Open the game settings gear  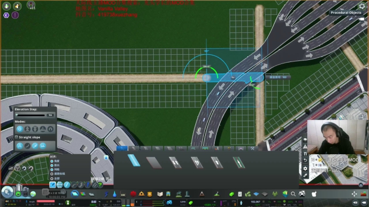[362, 6]
